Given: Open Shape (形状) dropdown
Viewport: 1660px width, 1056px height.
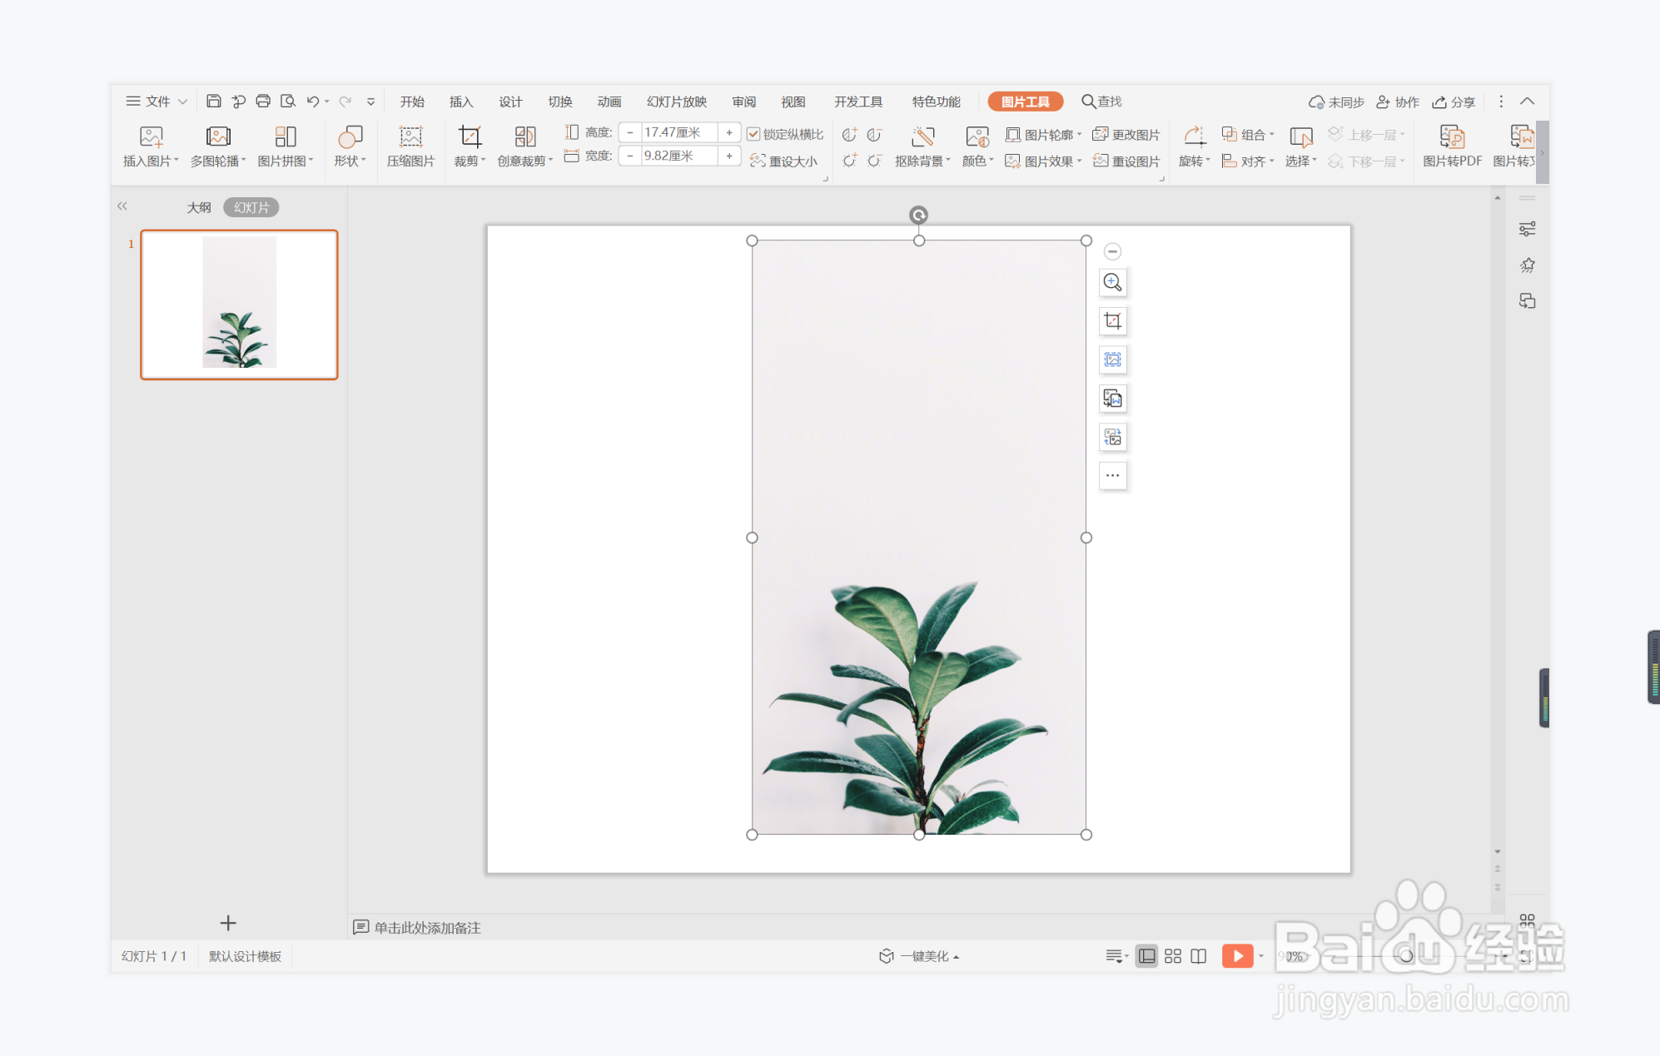Looking at the screenshot, I should click(x=350, y=161).
